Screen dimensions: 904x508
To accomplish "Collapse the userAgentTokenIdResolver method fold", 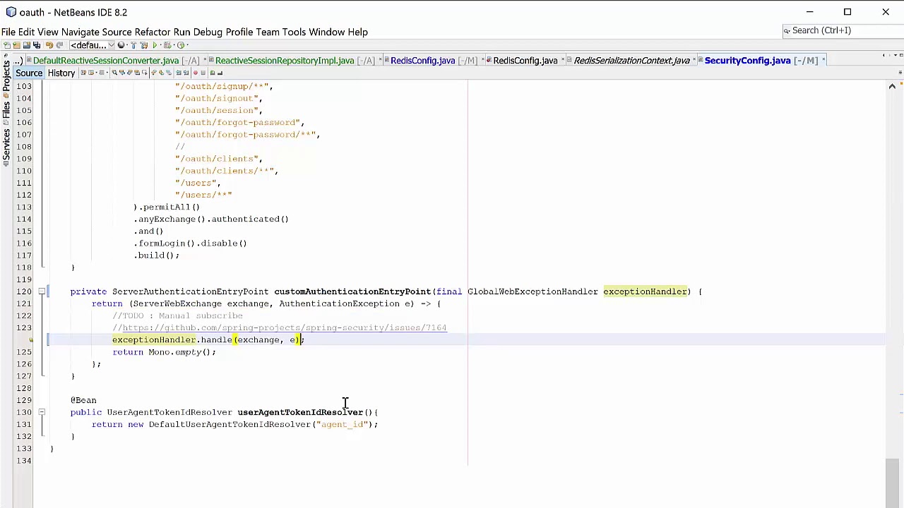I will tap(42, 412).
